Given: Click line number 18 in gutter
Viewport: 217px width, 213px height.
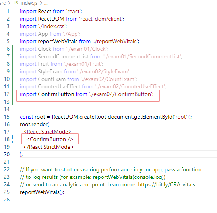Looking at the screenshot, I should pyautogui.click(x=7, y=139).
